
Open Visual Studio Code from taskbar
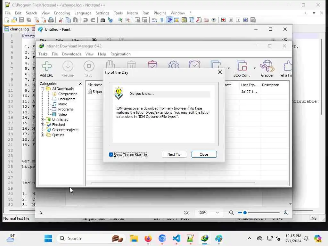tap(176, 238)
